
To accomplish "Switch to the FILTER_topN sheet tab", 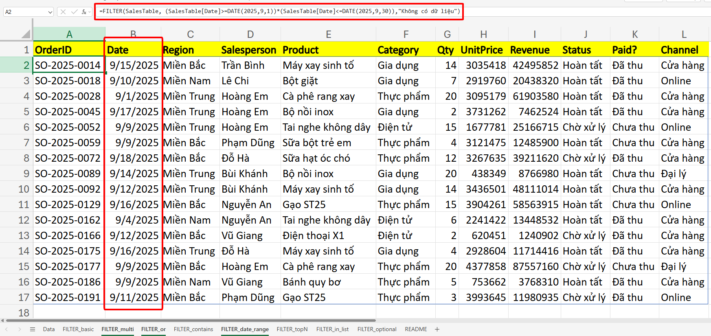I will coord(292,329).
